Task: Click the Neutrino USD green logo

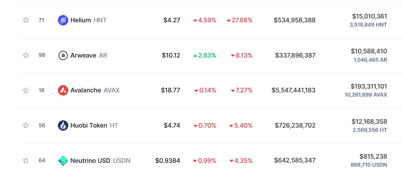Action: (63, 161)
